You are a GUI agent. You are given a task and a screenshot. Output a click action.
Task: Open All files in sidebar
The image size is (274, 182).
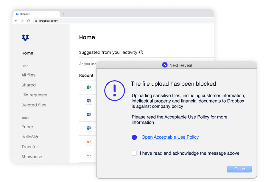tap(29, 75)
